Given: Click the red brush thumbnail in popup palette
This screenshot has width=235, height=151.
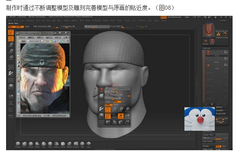Looking at the screenshot, I should 102,90.
